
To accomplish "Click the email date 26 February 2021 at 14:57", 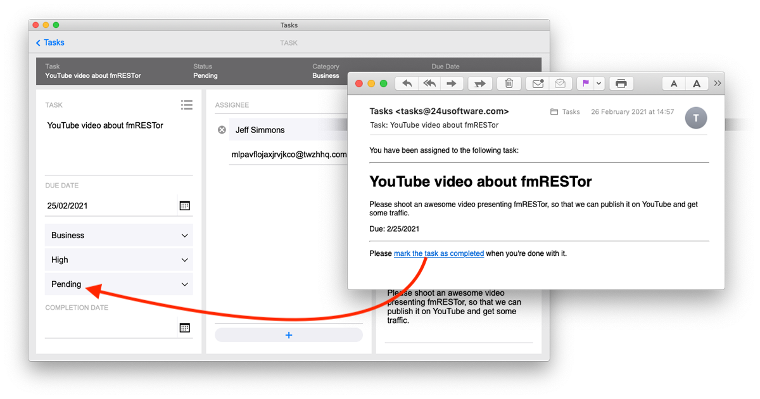I will [x=633, y=111].
